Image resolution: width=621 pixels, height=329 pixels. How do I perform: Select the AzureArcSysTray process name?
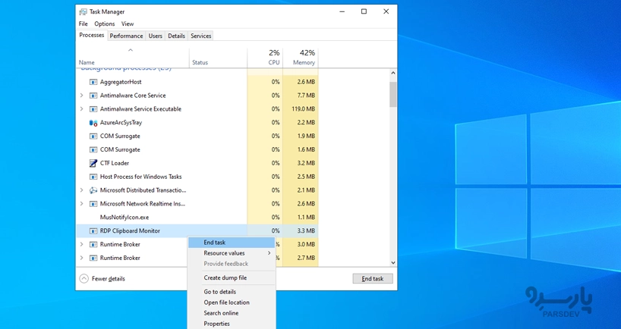pyautogui.click(x=121, y=123)
